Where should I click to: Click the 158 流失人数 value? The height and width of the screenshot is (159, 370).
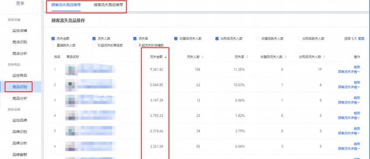[197, 69]
